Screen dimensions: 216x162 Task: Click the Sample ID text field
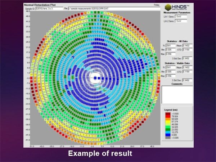(50, 8)
